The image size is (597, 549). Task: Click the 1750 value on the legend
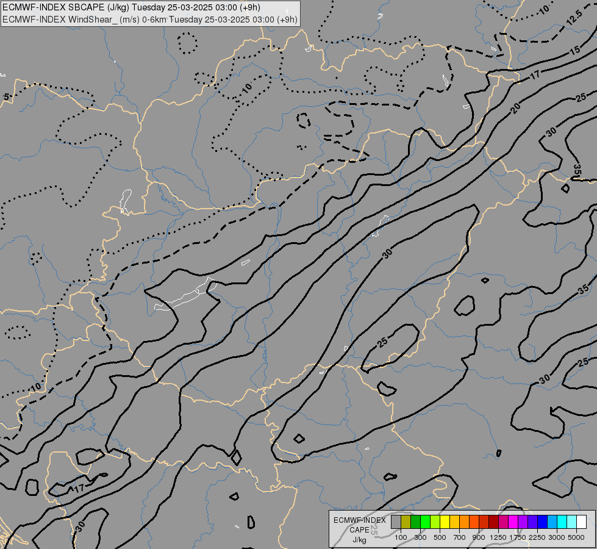coord(518,537)
